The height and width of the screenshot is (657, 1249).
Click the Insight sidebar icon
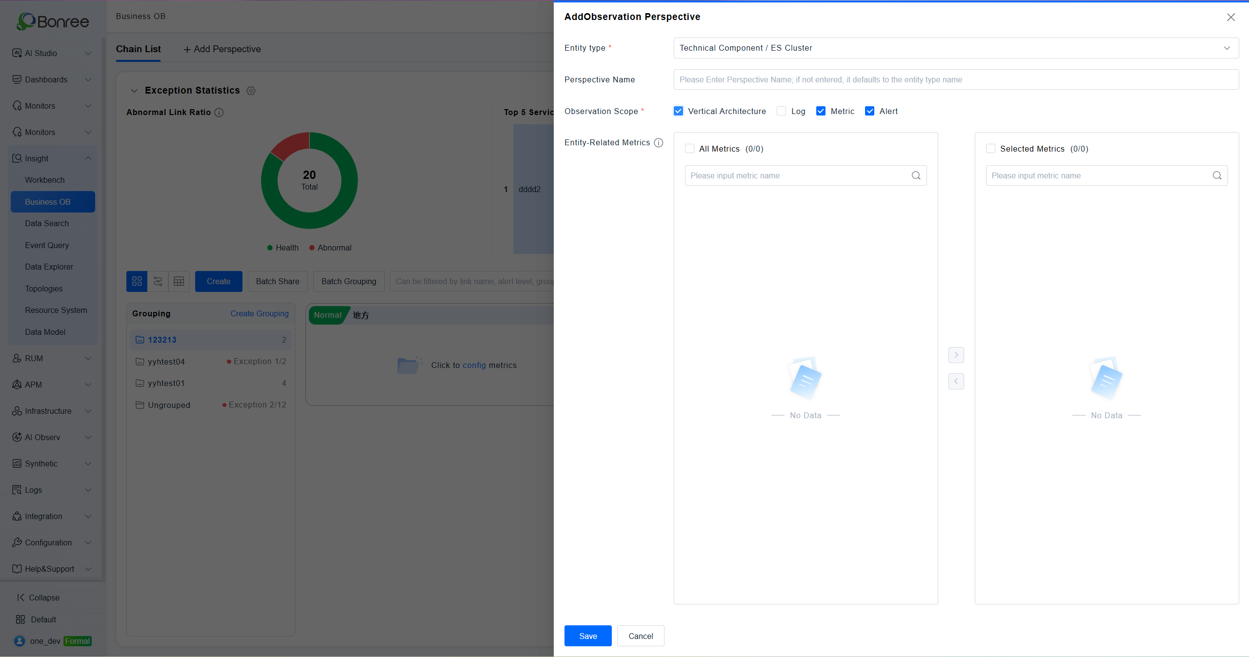pos(17,158)
